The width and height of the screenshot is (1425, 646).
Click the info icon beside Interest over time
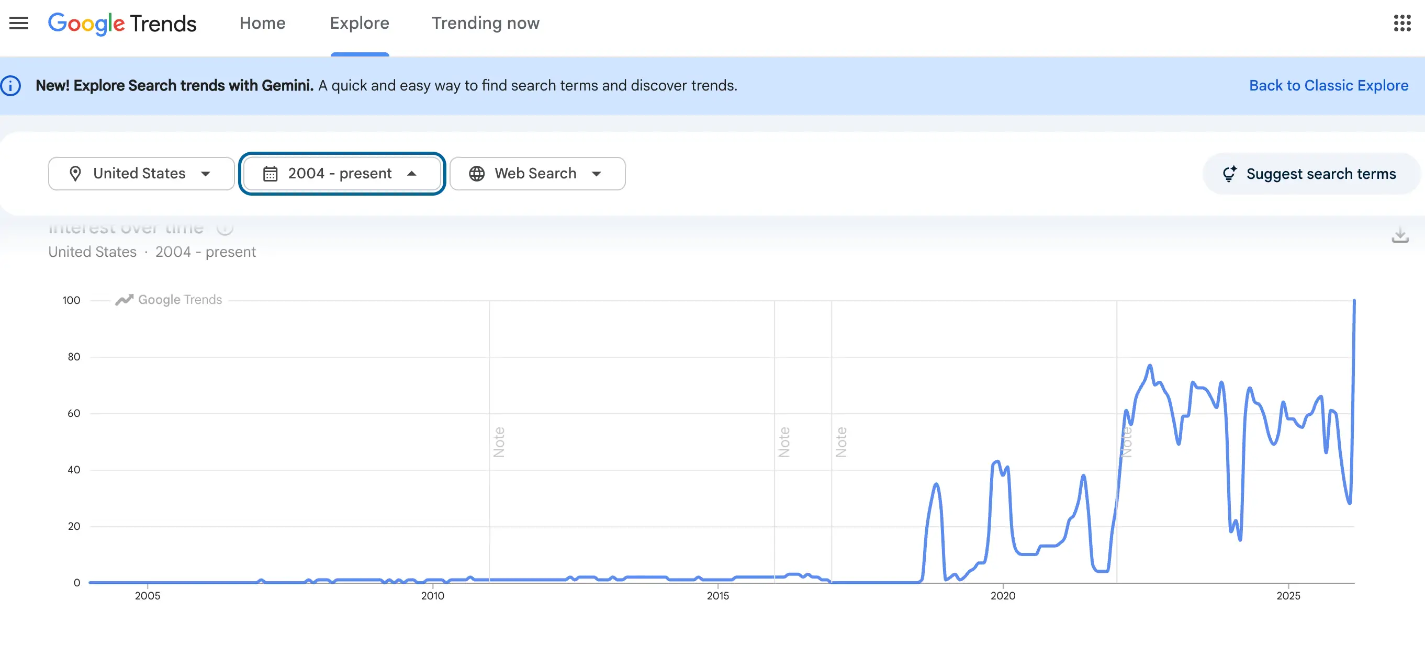(225, 228)
